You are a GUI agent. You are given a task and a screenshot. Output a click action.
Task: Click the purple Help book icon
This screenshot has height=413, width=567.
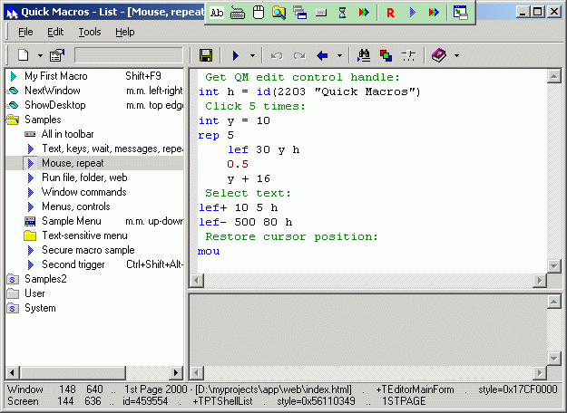pyautogui.click(x=438, y=55)
